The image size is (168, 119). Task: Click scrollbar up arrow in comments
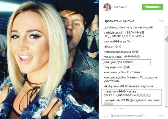coord(166,28)
